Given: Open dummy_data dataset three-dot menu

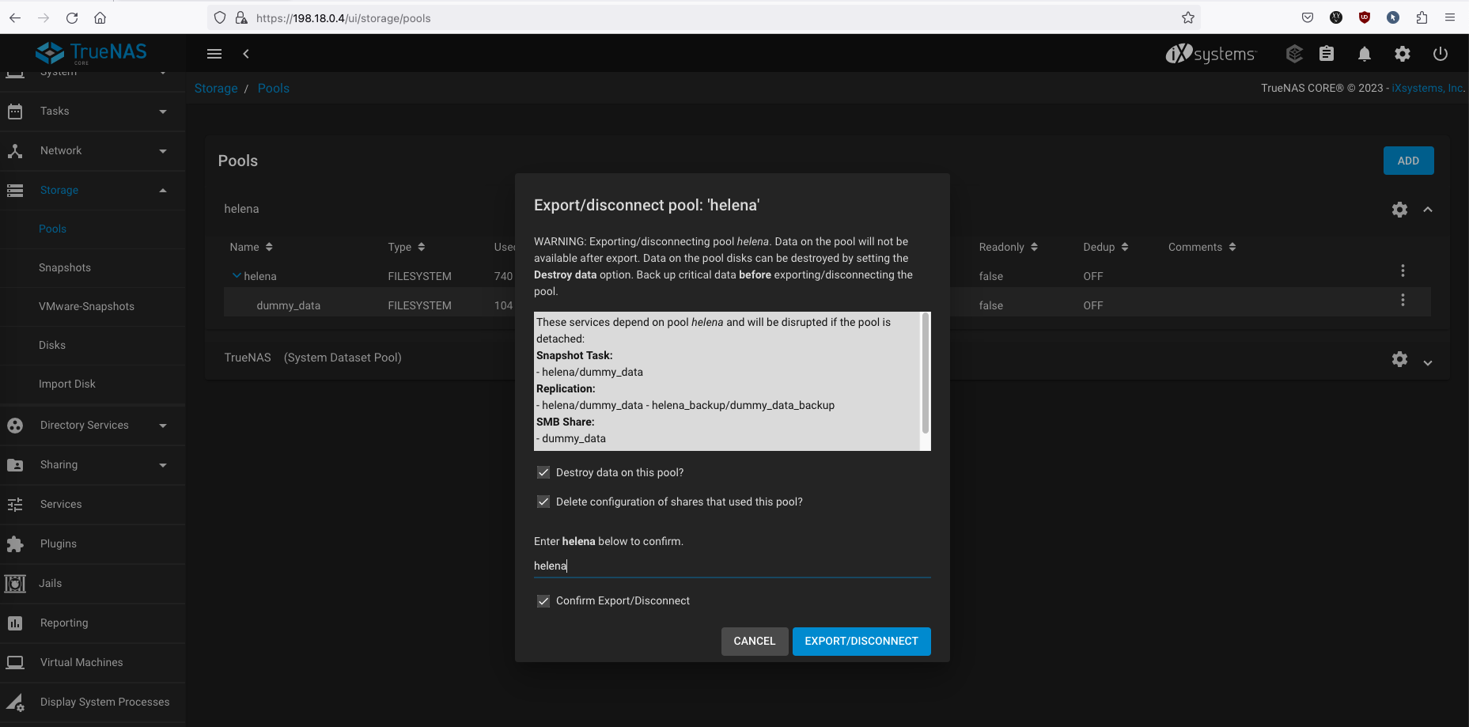Looking at the screenshot, I should click(1403, 301).
